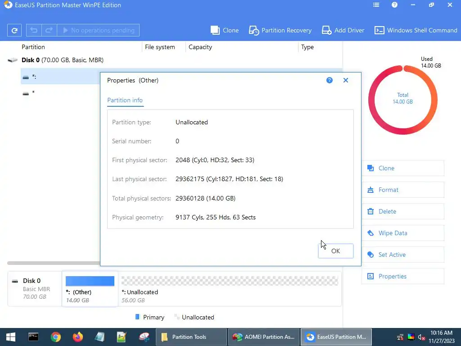Click the help icon in Properties dialog

(x=329, y=80)
